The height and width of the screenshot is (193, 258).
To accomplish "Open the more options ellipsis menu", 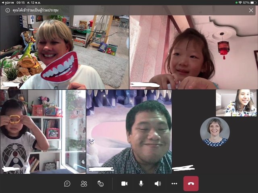I will pyautogui.click(x=174, y=184).
